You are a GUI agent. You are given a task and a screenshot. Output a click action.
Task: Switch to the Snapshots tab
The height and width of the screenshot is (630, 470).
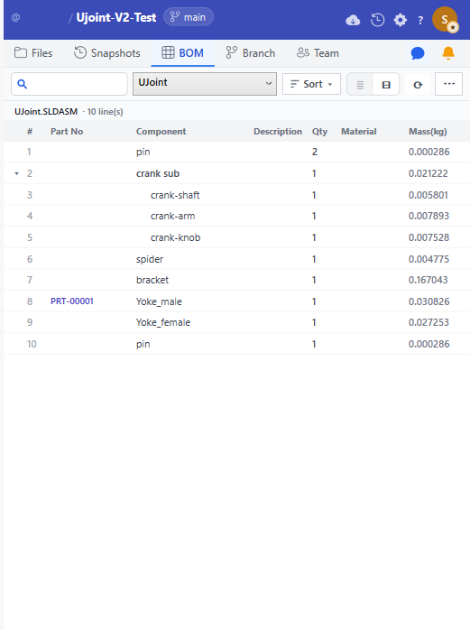pos(107,53)
